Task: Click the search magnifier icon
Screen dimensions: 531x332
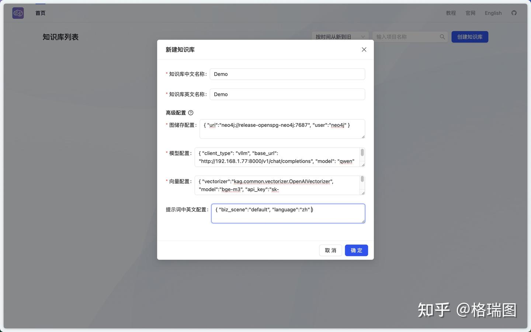Action: [x=442, y=37]
